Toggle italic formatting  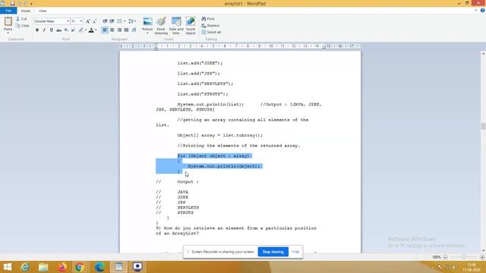(x=44, y=30)
